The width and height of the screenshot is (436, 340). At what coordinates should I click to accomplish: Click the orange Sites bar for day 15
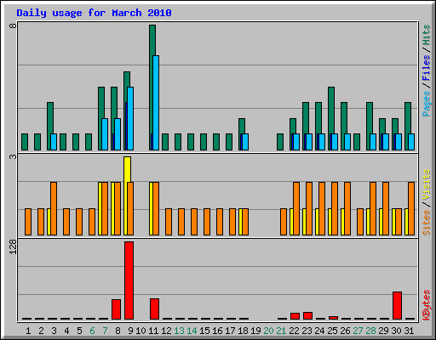pos(207,222)
